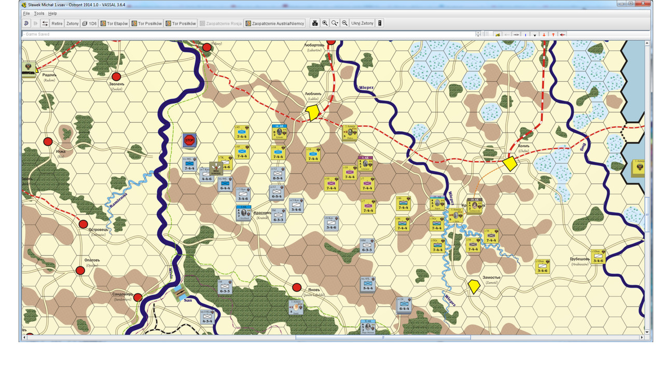Image resolution: width=664 pixels, height=367 pixels.
Task: Click the camera snapshot icon
Action: point(315,23)
